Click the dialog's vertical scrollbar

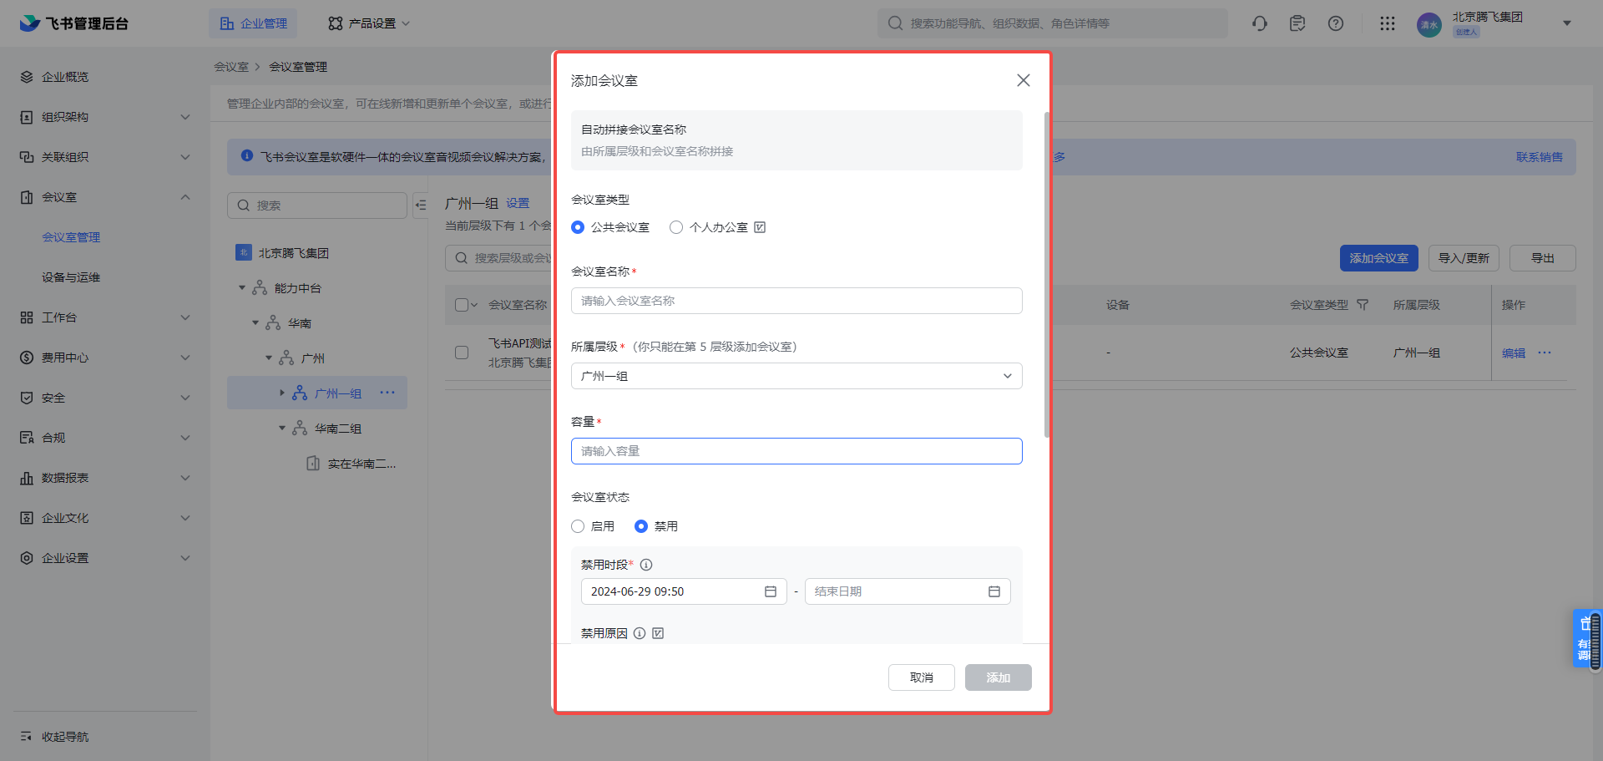(1047, 276)
